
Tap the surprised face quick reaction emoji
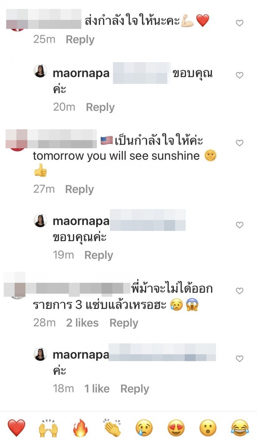[x=208, y=428]
